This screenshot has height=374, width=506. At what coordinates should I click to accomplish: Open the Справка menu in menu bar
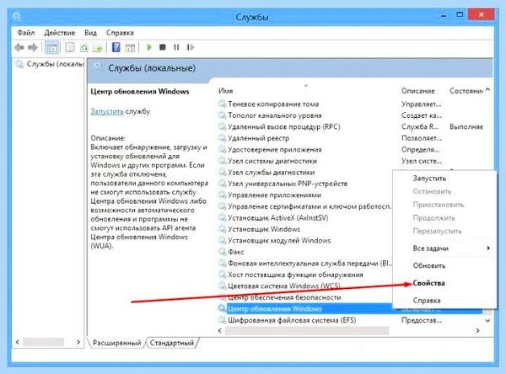[120, 33]
